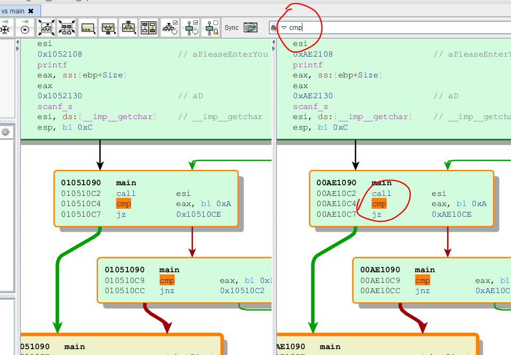Click the circle-with-arrow toolbar icon
511x355 pixels.
25,28
